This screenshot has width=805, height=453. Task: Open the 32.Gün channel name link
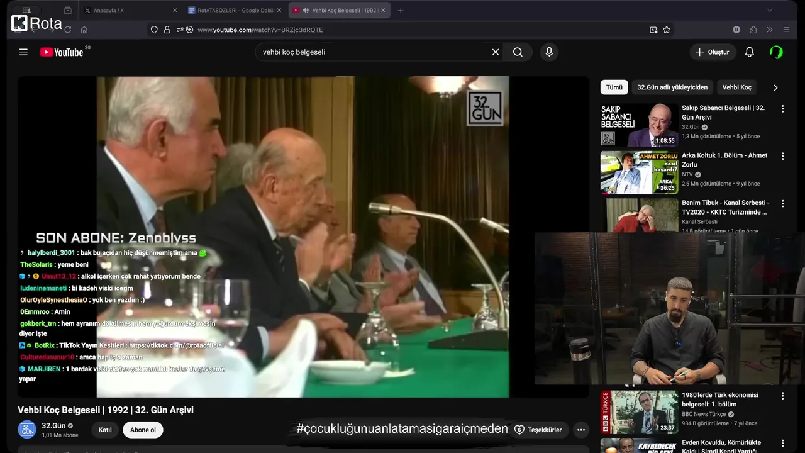point(53,426)
